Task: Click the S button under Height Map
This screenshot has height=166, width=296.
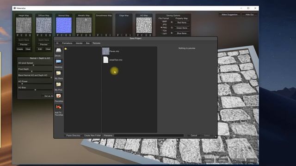Action: (30, 35)
